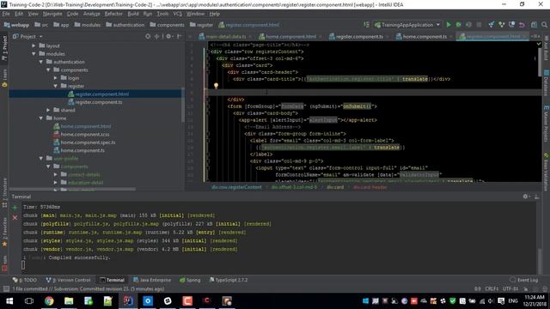Start debugging with the Debug bug icon
This screenshot has width=550, height=309.
[x=458, y=25]
